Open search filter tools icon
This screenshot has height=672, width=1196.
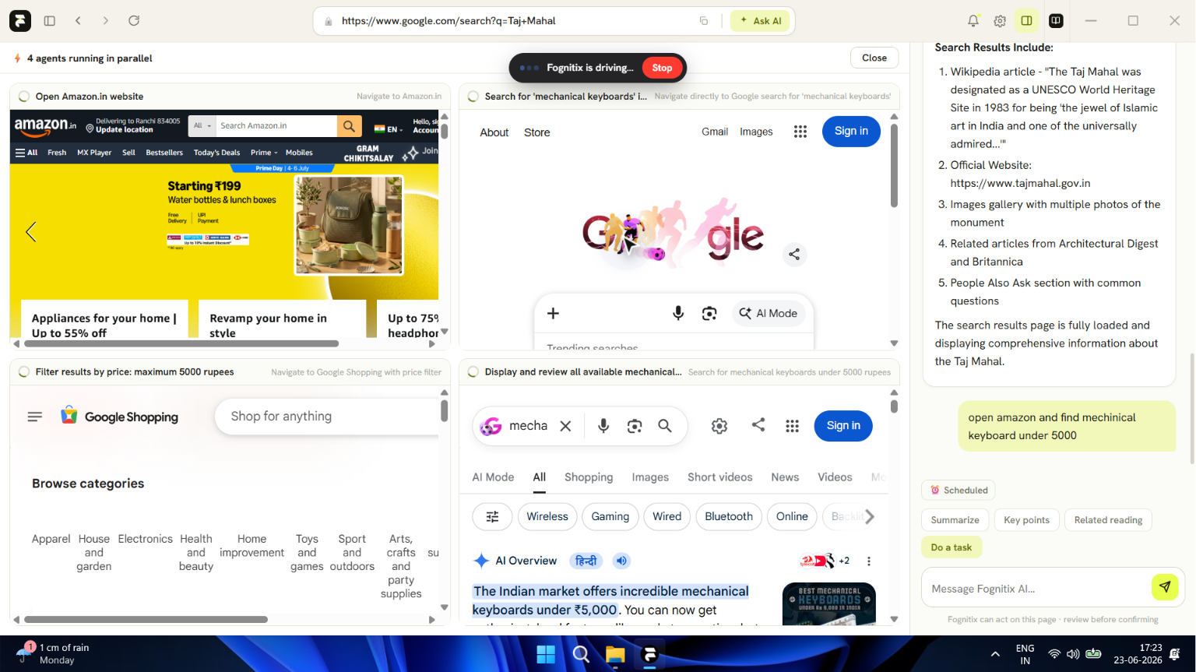(492, 516)
